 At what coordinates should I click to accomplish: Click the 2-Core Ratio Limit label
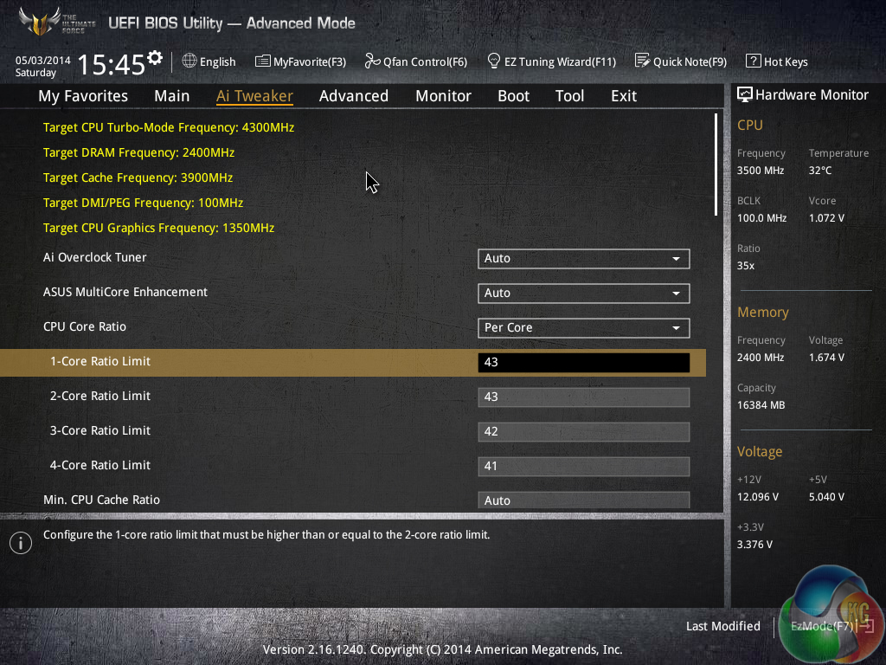100,396
